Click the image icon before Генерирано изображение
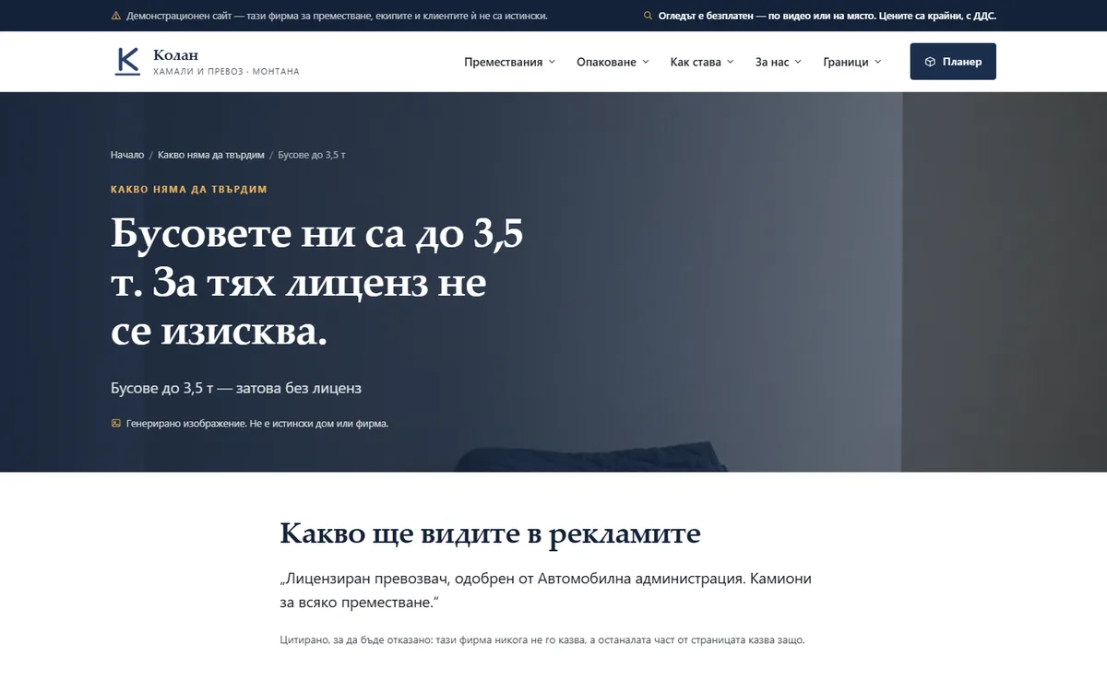Screen dimensions: 1107x691 115,424
